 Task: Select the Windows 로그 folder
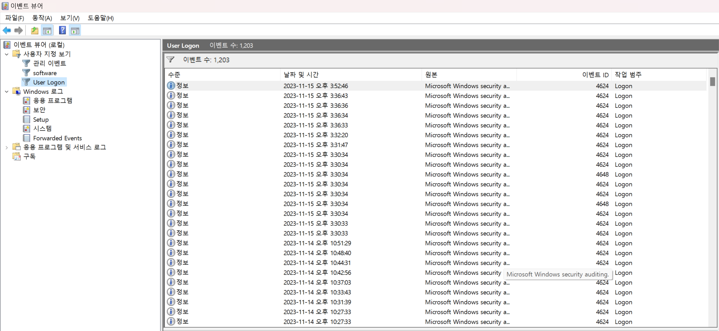(x=43, y=91)
